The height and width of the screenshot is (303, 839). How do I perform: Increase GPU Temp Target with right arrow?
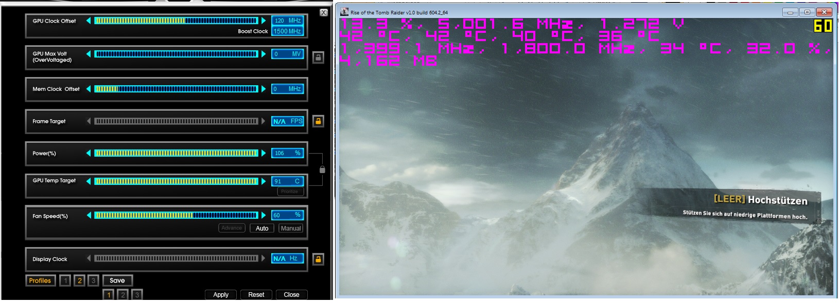pyautogui.click(x=264, y=181)
